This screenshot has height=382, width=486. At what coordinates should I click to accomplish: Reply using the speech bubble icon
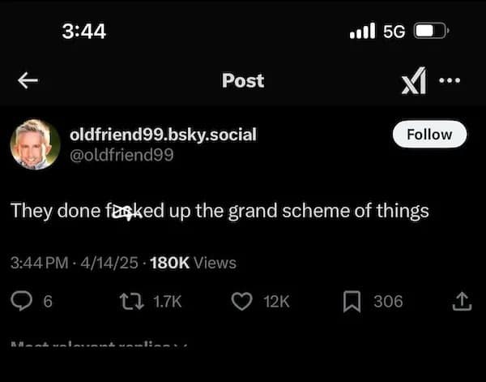[x=21, y=302]
